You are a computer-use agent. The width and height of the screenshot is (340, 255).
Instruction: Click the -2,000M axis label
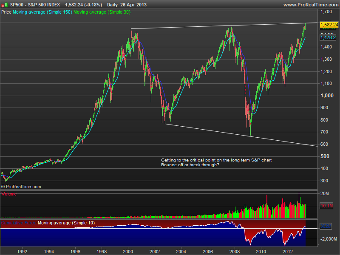tap(329, 239)
